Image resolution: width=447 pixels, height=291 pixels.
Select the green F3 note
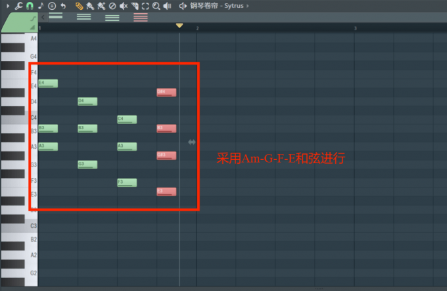[x=127, y=182]
